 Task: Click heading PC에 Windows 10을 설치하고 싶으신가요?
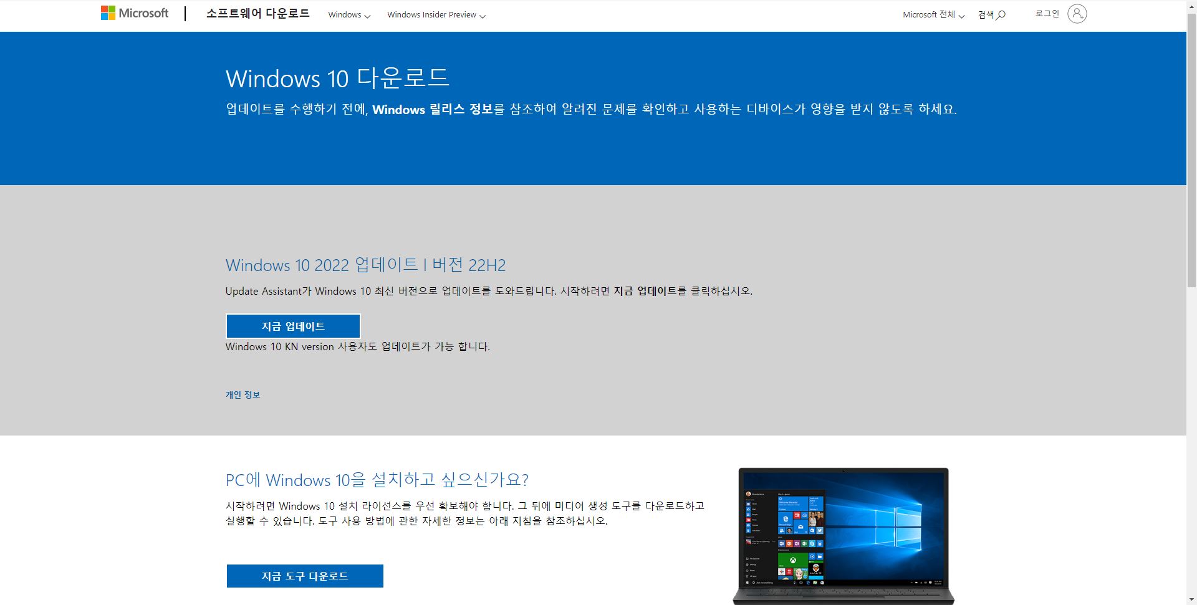tap(377, 480)
